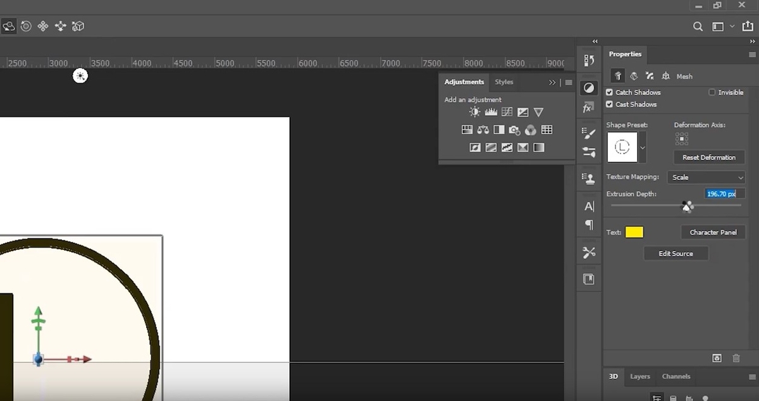Add a Curves adjustment
This screenshot has width=759, height=401.
coord(507,112)
